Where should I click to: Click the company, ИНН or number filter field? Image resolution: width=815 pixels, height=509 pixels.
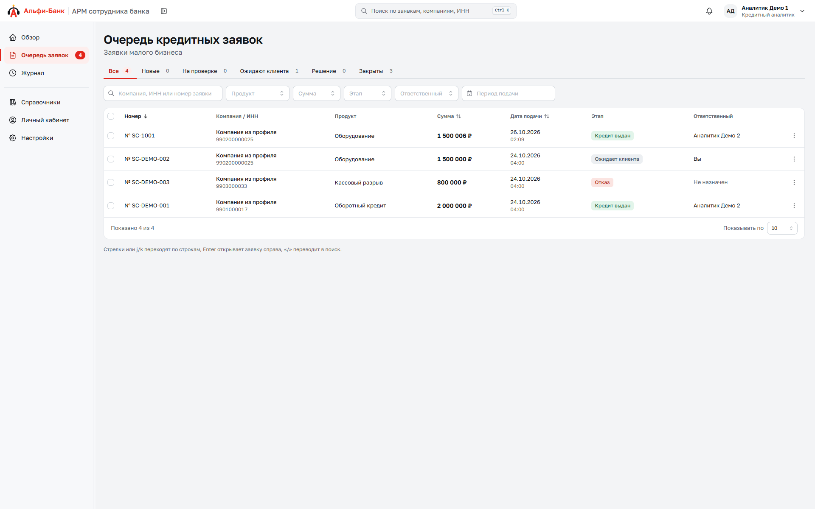[x=163, y=93]
